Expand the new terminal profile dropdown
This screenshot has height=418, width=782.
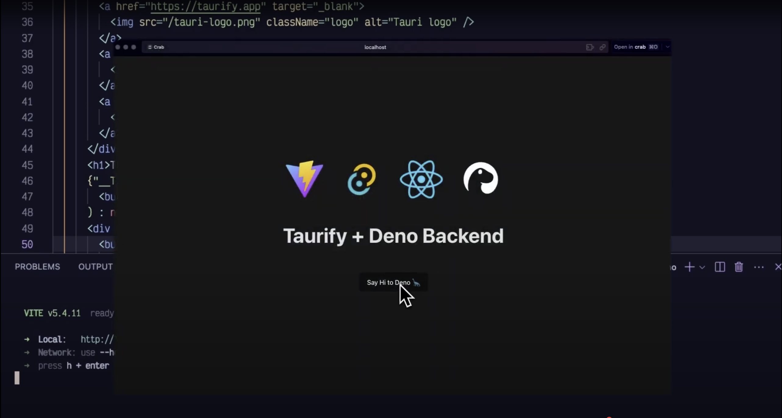coord(702,267)
